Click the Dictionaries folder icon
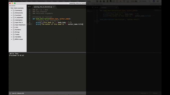The height and width of the screenshot is (95, 170). (14, 13)
